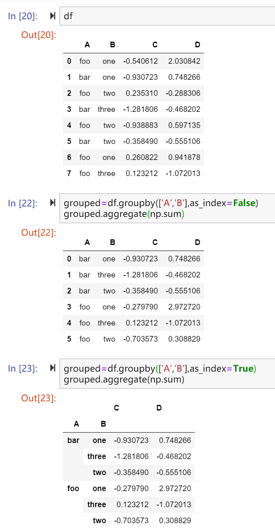This screenshot has height=532, width=275.
Task: Select the In [23] prompt label
Action: (x=22, y=368)
